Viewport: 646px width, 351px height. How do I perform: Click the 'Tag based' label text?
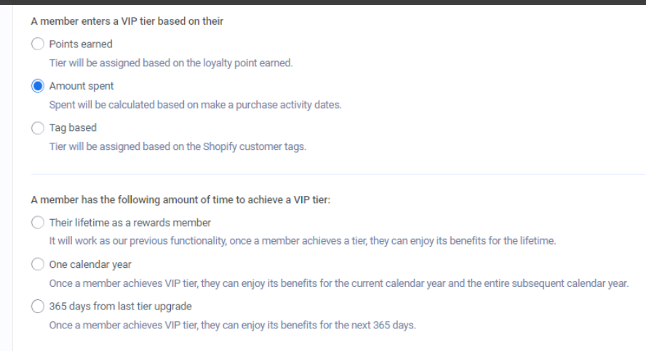[73, 128]
